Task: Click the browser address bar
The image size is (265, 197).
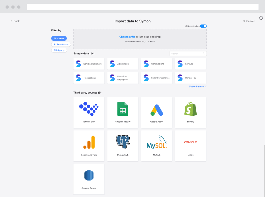Action: click(143, 7)
